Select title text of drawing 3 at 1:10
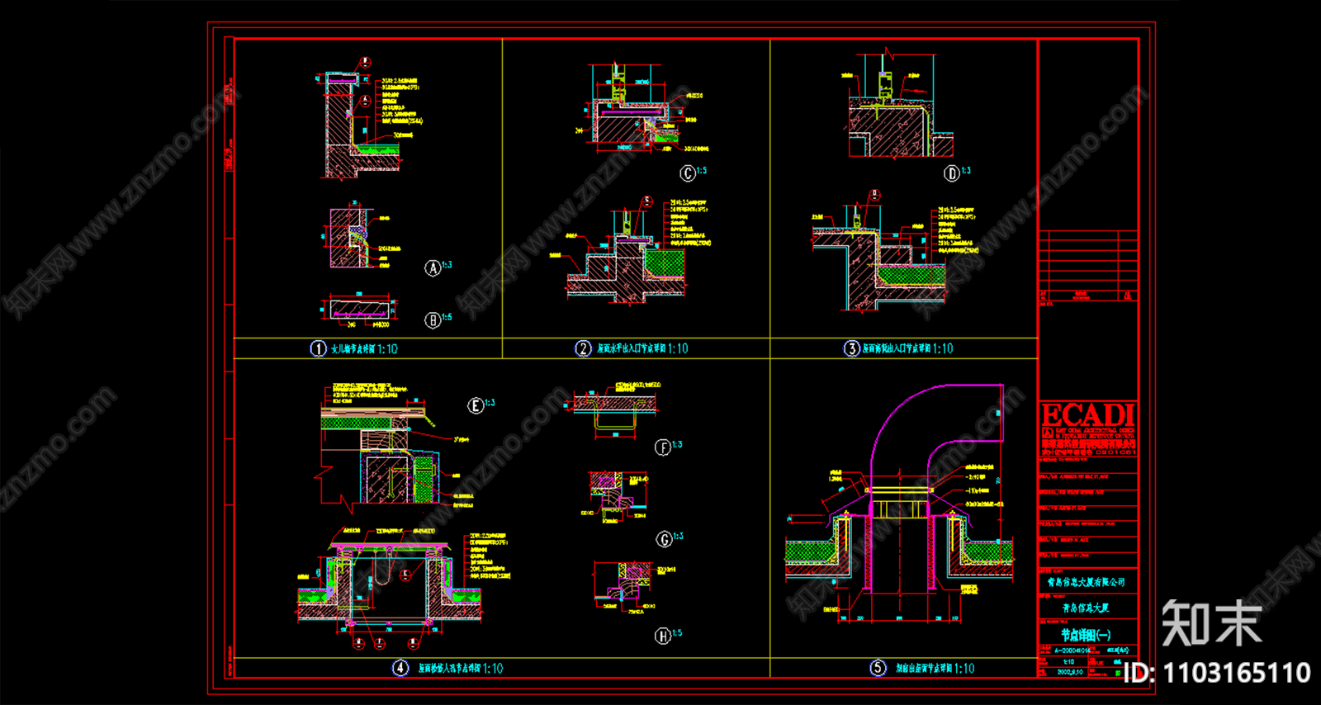Screen dimensions: 1321x705 908,349
